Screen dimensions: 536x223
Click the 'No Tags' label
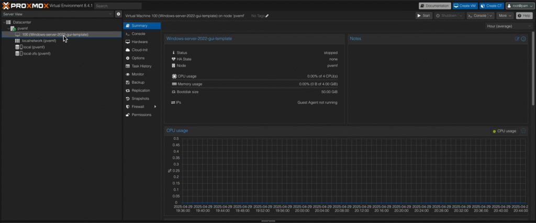point(258,16)
